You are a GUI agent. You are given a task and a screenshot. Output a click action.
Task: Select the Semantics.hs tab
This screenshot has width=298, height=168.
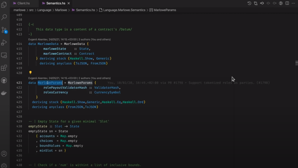56,3
